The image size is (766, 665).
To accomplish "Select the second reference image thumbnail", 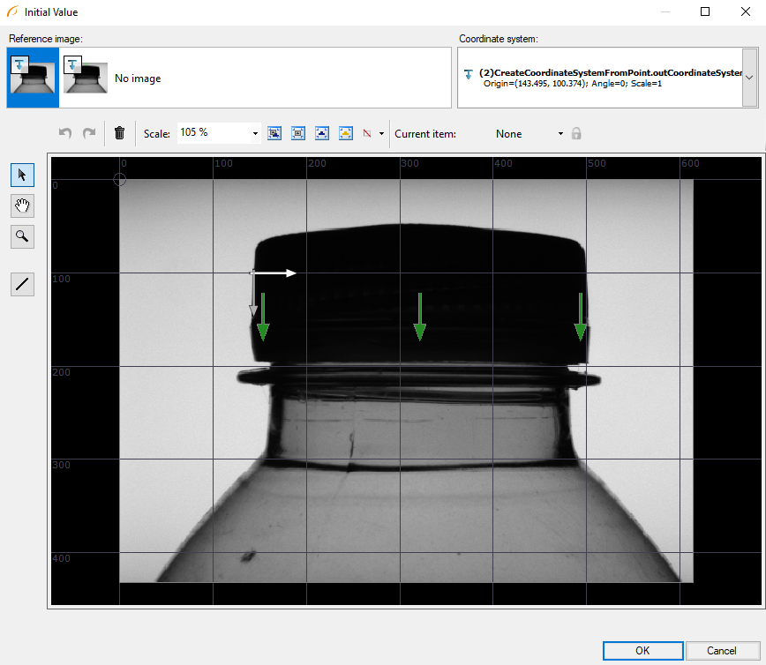I will pos(86,78).
